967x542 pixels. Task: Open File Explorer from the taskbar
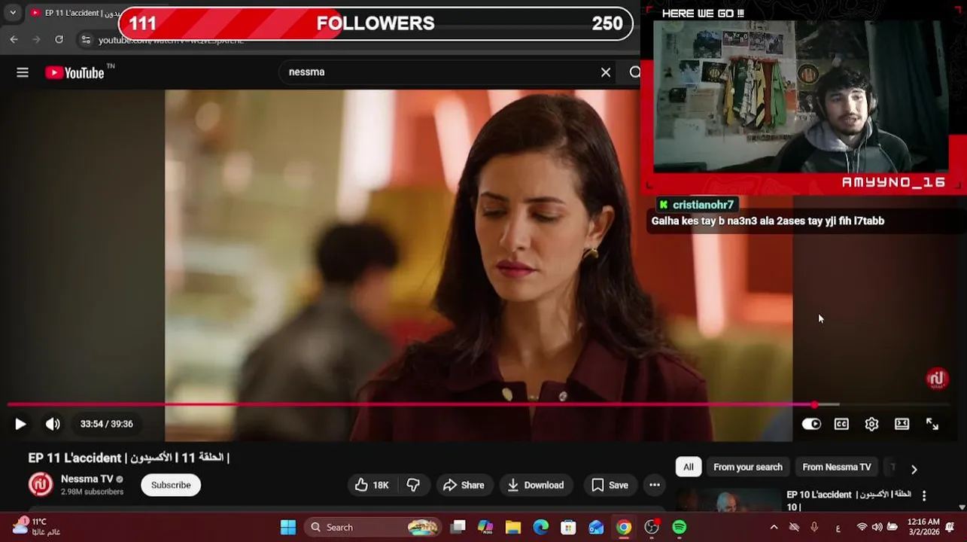coord(513,527)
